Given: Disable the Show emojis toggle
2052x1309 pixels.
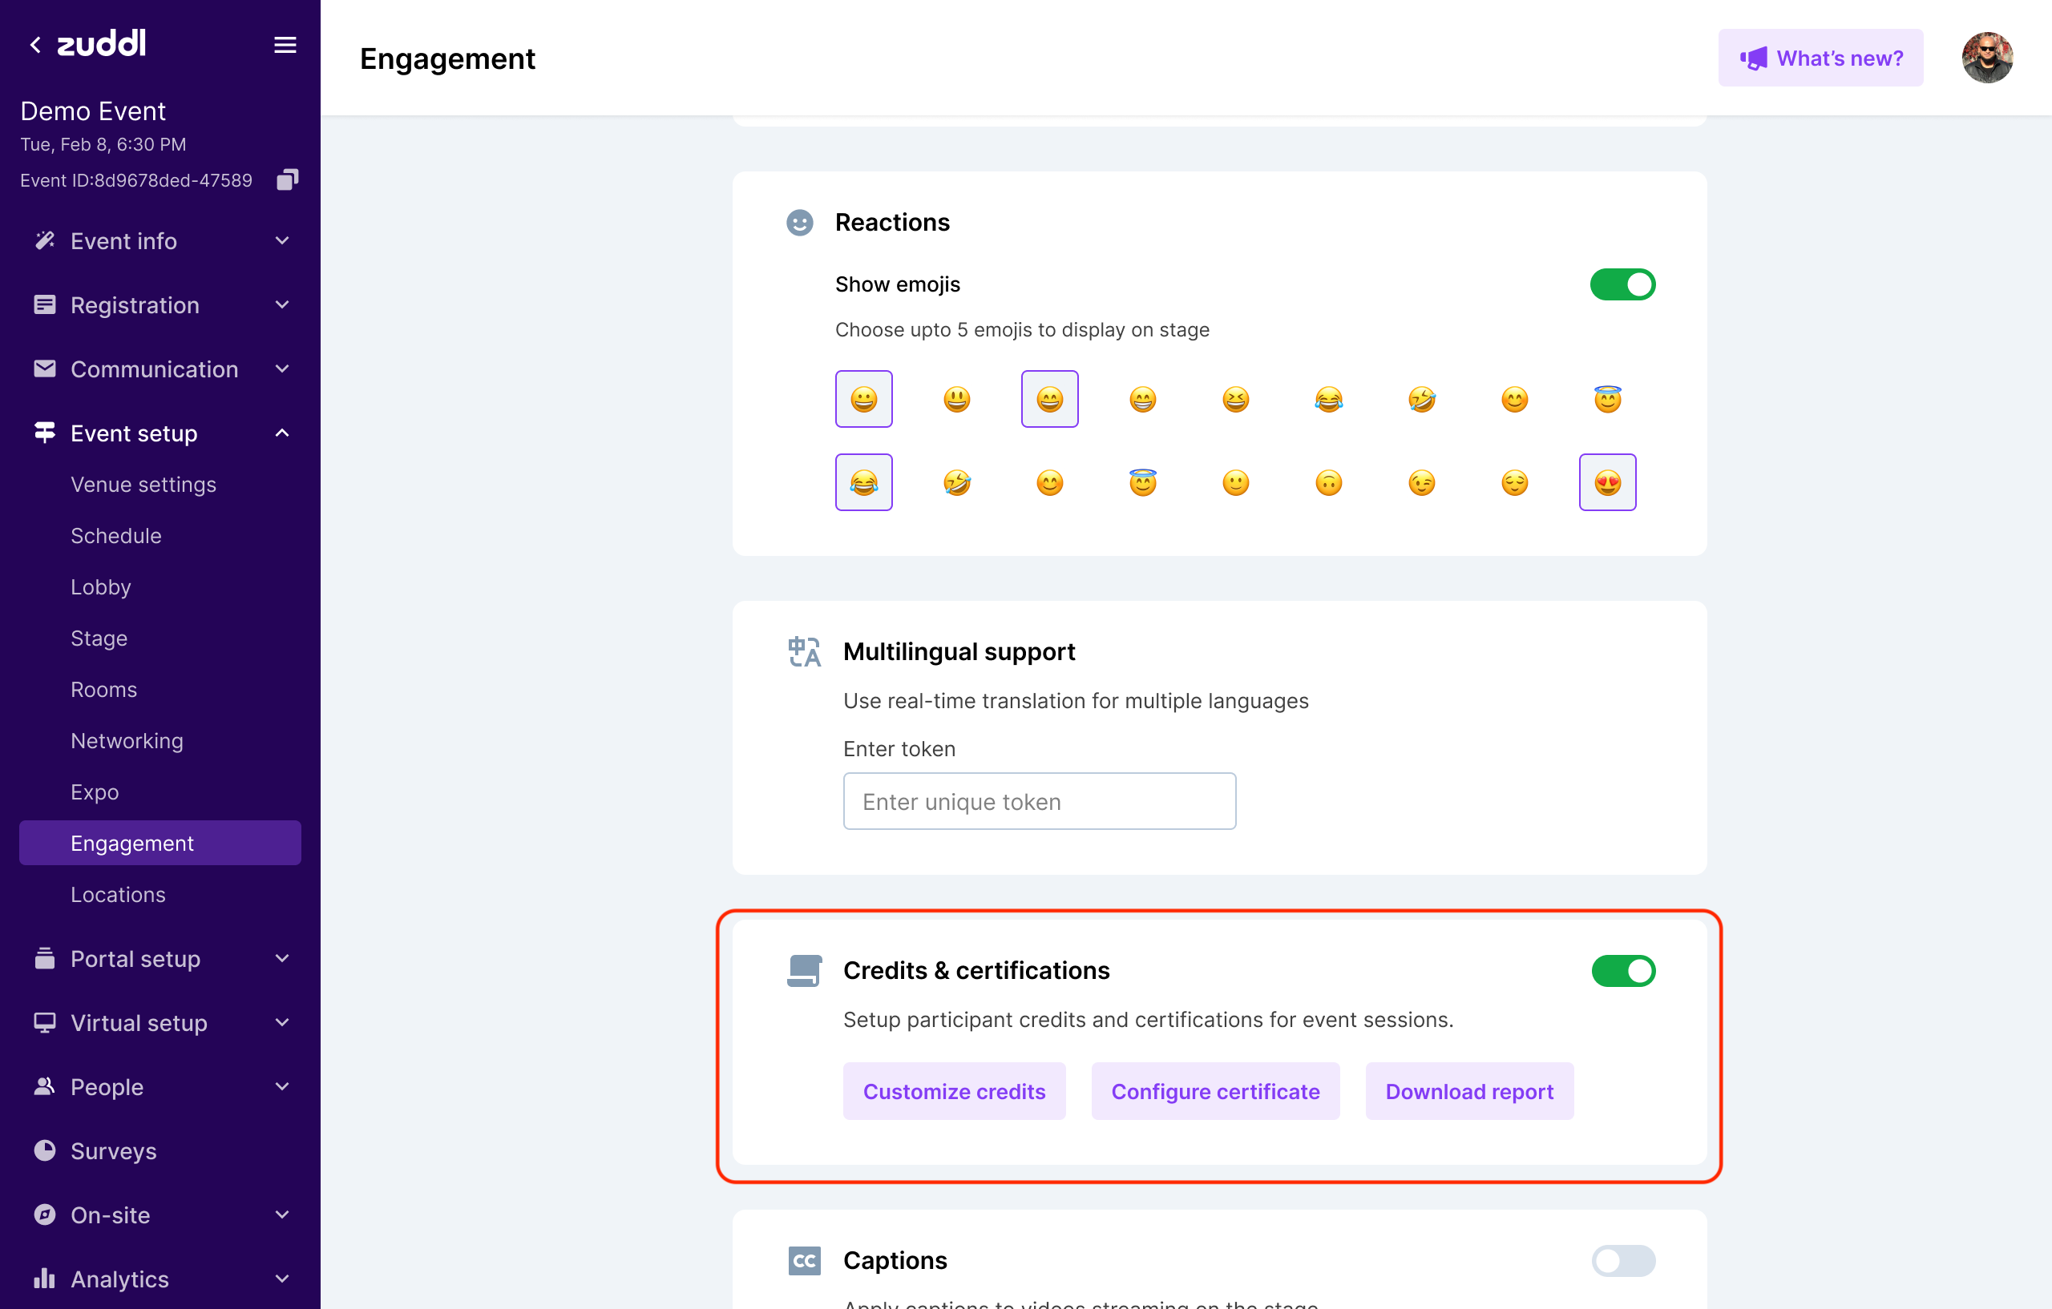Looking at the screenshot, I should click(1622, 284).
